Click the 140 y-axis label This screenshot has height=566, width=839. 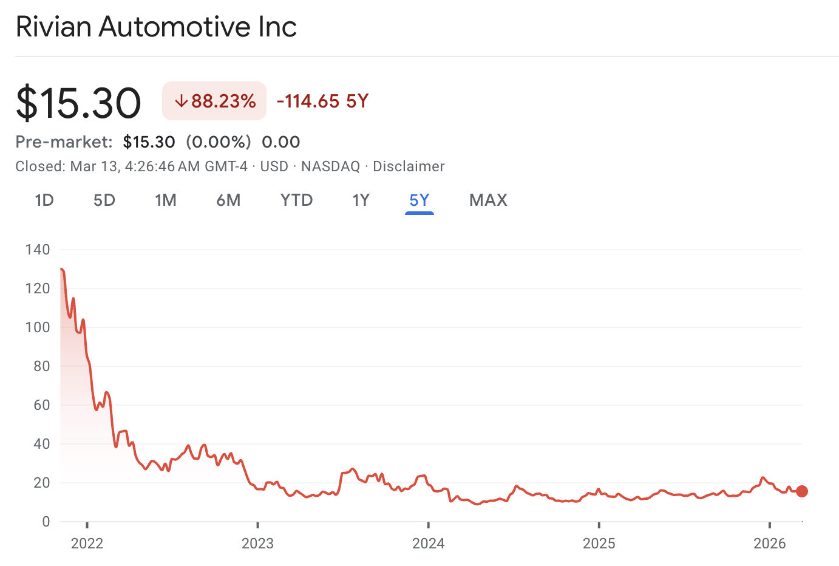38,250
